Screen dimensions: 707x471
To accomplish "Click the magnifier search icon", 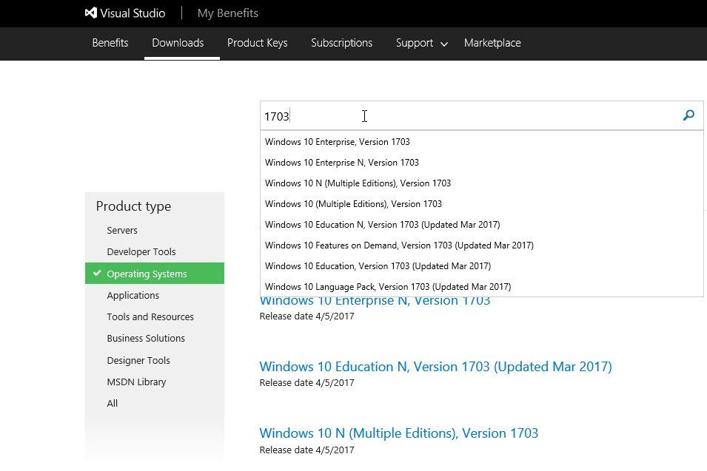I will [x=688, y=115].
